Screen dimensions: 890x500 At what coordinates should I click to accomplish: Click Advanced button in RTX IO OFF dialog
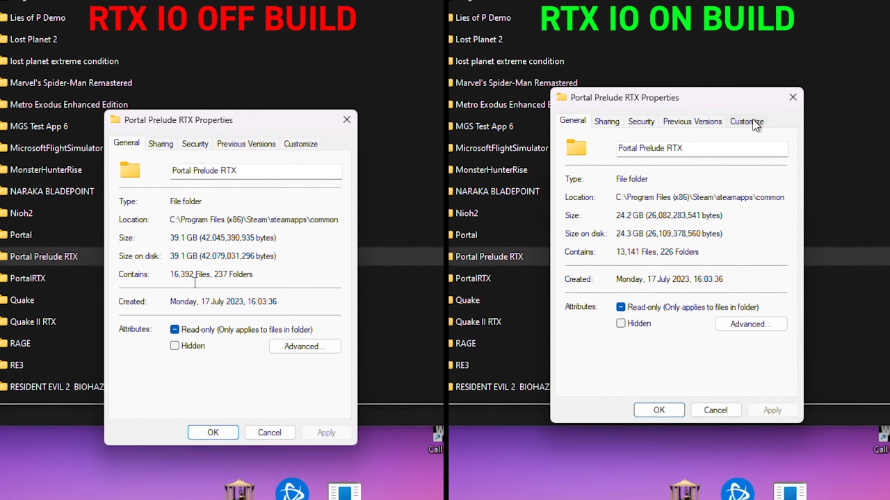tap(305, 346)
